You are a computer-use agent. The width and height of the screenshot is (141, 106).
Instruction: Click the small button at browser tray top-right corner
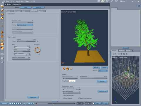coord(139,5)
